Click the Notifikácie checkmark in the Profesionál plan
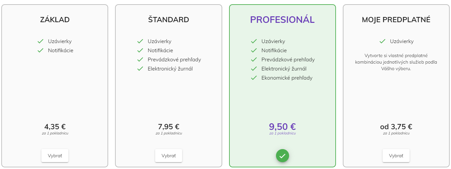451x169 pixels. pyautogui.click(x=254, y=51)
